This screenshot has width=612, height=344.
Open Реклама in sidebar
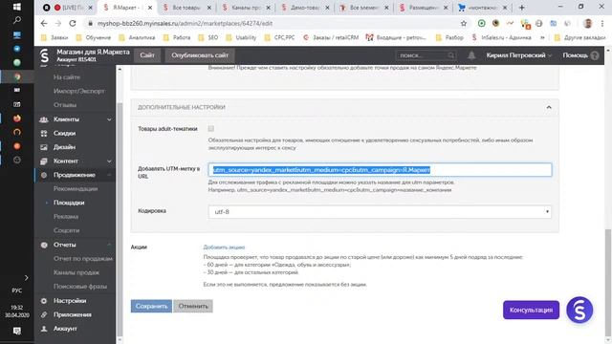tap(66, 217)
